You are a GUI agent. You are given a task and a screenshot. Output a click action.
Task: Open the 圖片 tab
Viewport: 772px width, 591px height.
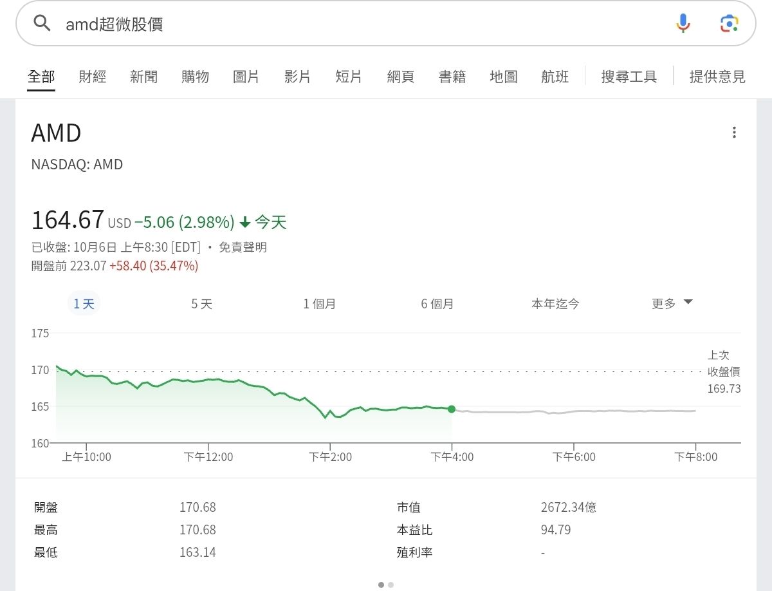pyautogui.click(x=246, y=77)
